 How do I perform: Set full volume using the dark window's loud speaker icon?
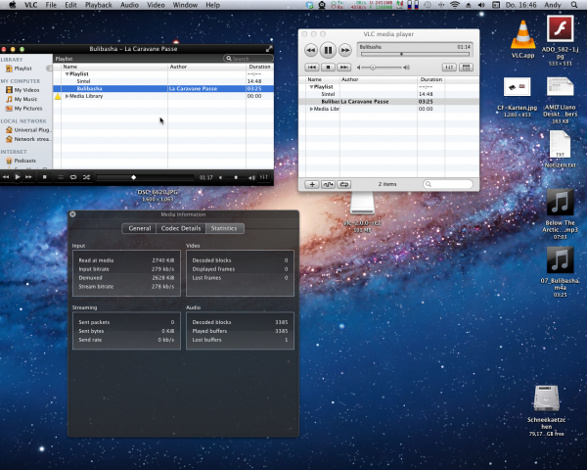coord(252,177)
